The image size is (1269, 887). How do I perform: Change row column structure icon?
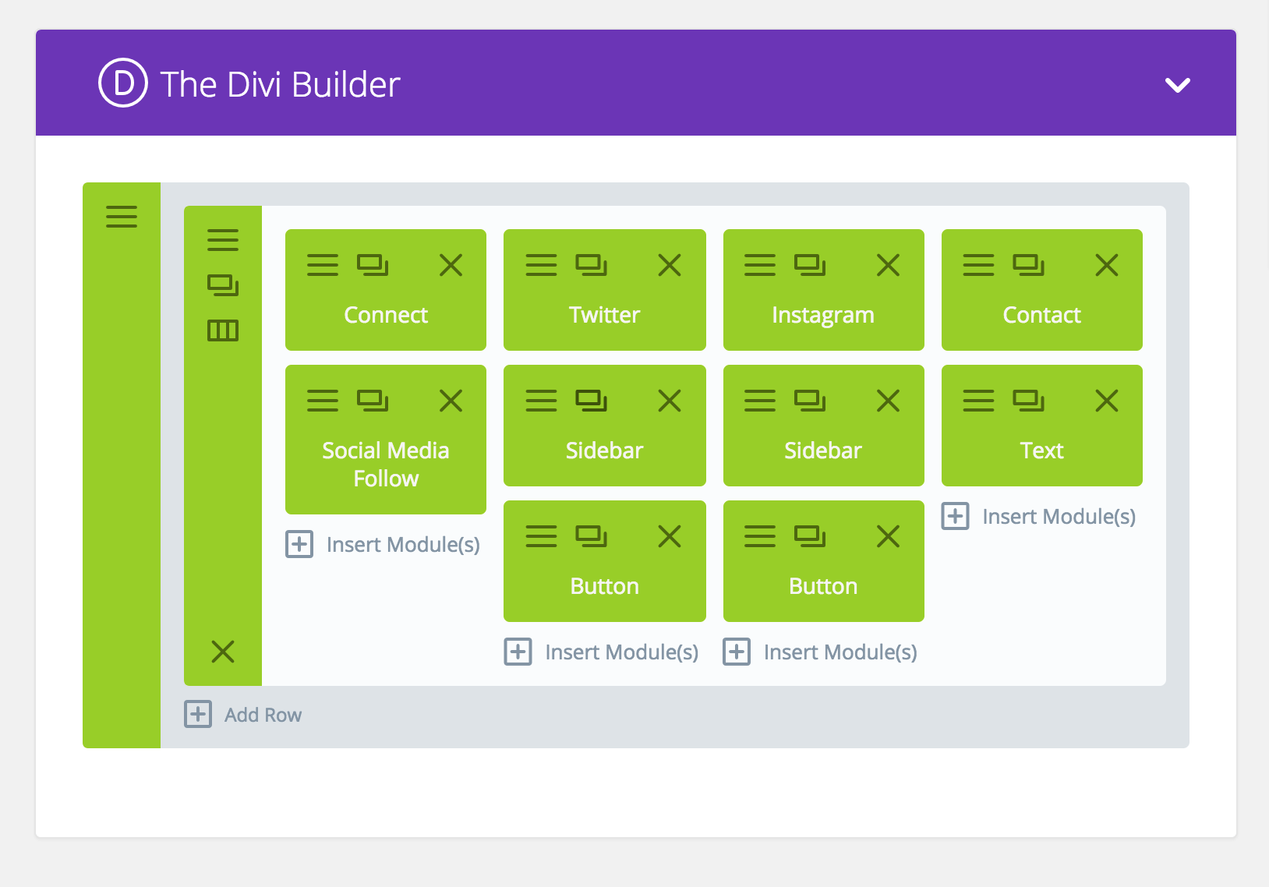223,330
